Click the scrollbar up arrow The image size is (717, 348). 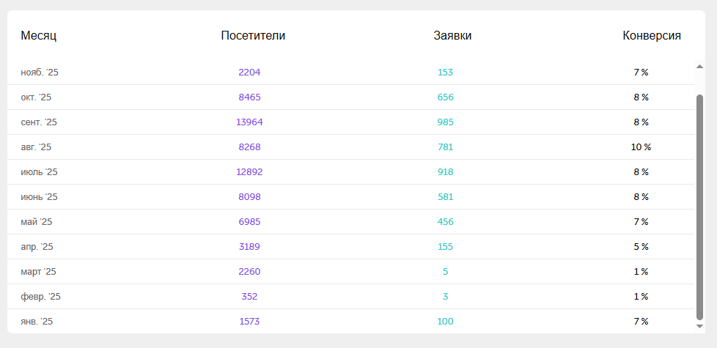[699, 67]
